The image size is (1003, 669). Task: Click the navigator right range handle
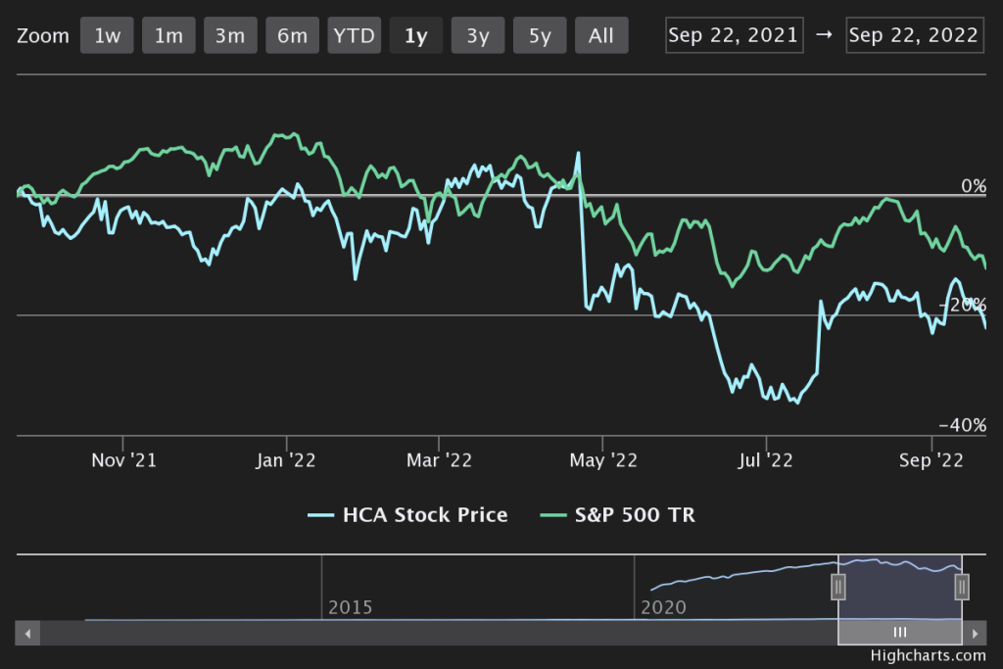pos(962,587)
